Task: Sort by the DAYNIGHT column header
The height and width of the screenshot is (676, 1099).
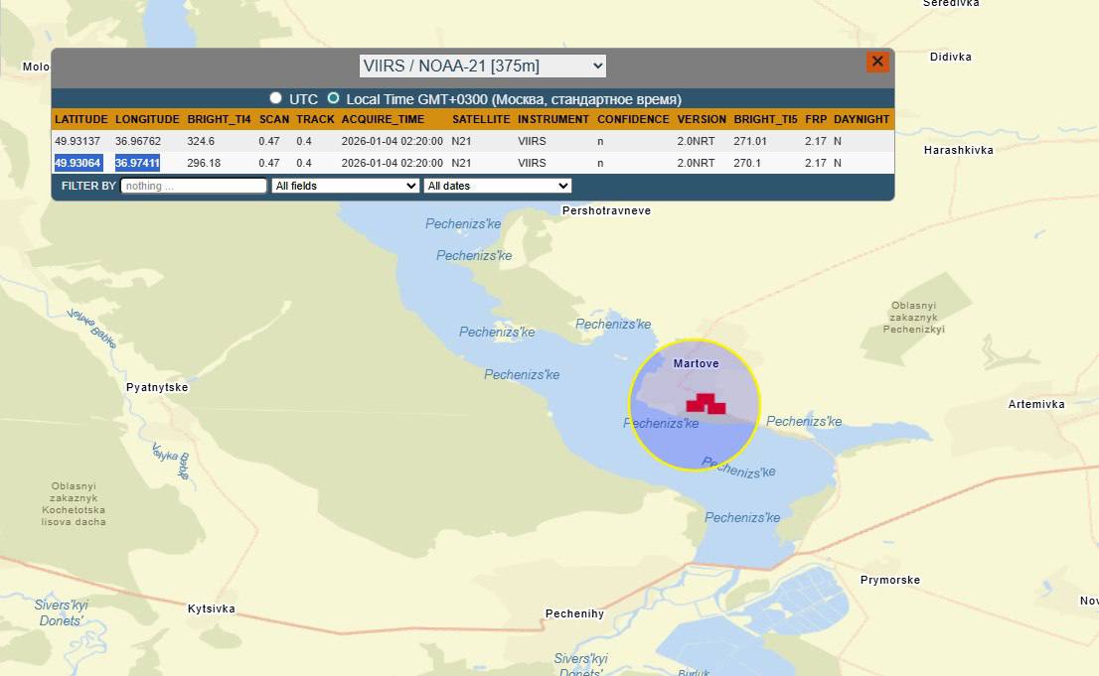Action: (x=861, y=119)
